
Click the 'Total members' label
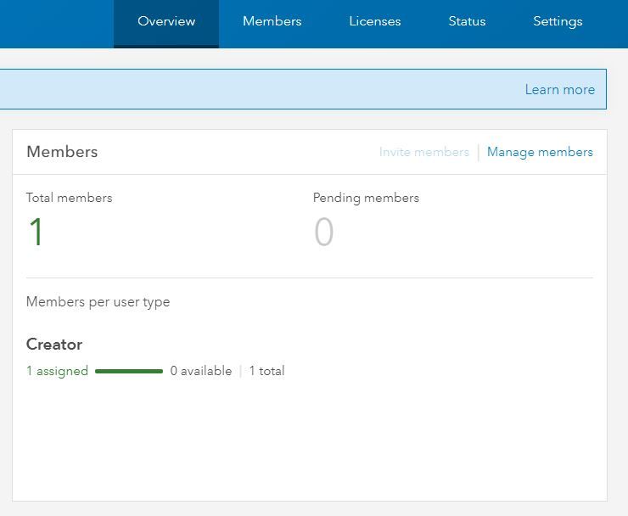tap(69, 198)
